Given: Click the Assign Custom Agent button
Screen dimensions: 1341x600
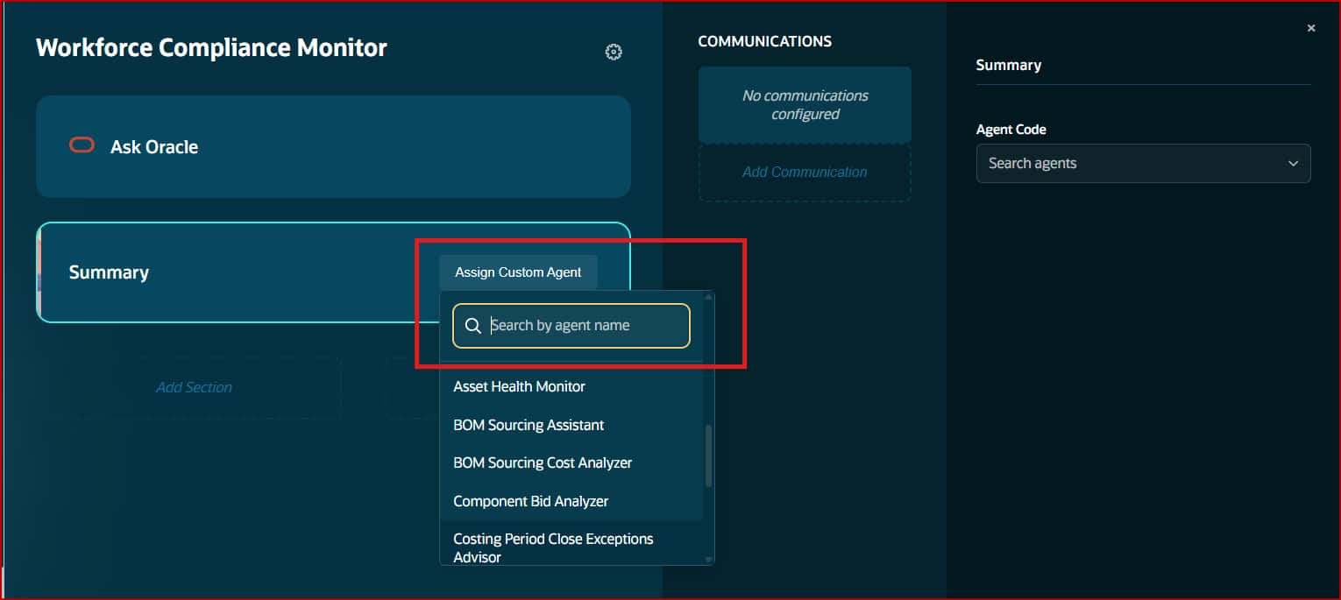Looking at the screenshot, I should click(518, 272).
